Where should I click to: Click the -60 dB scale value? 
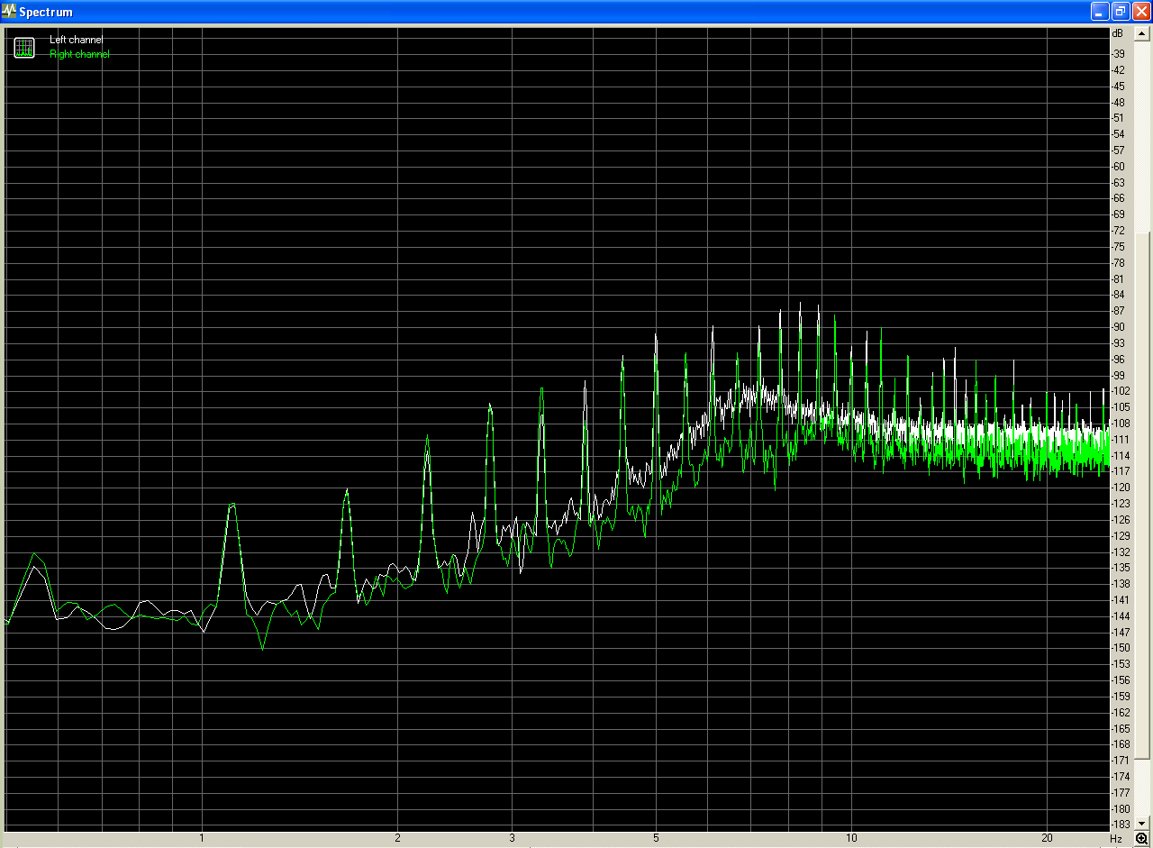pos(1118,166)
